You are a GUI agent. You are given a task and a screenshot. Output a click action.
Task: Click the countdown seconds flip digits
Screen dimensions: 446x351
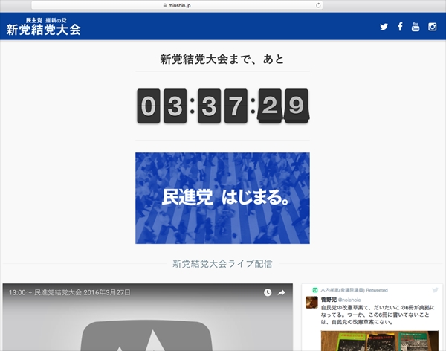283,106
